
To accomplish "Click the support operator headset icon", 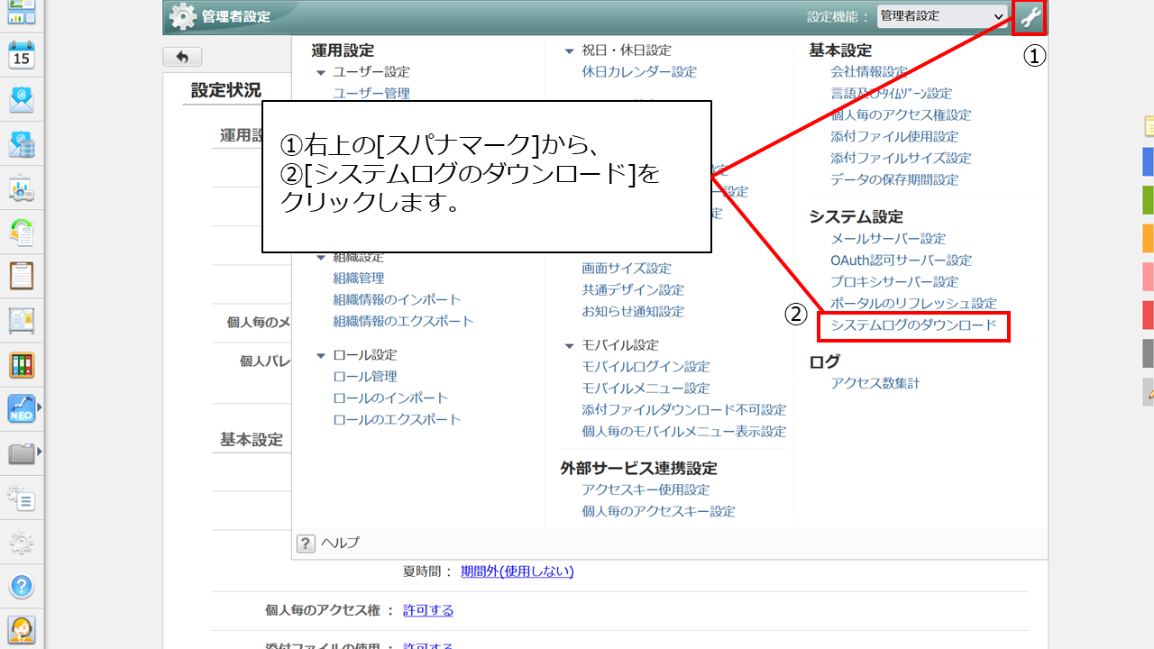I will [x=22, y=628].
